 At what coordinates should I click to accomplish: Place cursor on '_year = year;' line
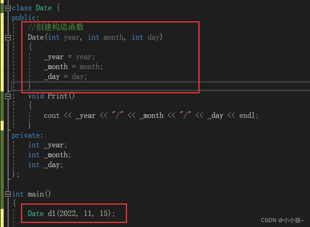click(x=69, y=57)
